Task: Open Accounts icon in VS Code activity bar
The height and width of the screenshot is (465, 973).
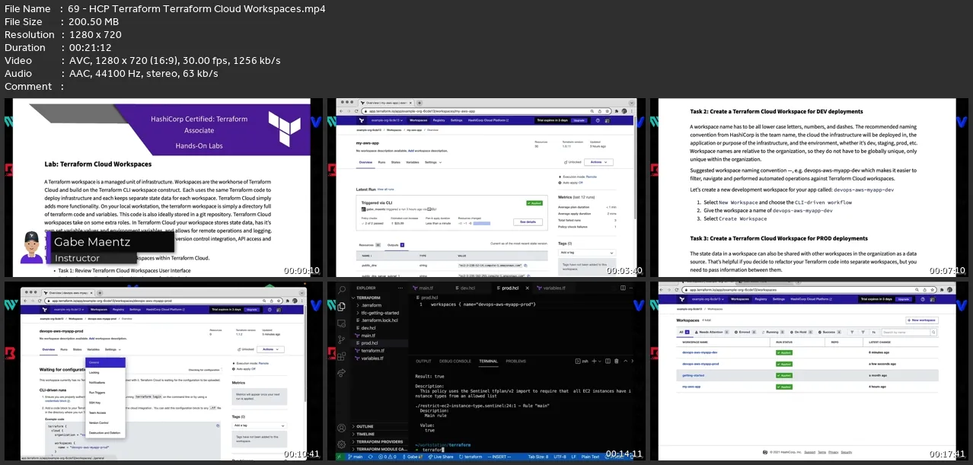Action: tap(342, 428)
